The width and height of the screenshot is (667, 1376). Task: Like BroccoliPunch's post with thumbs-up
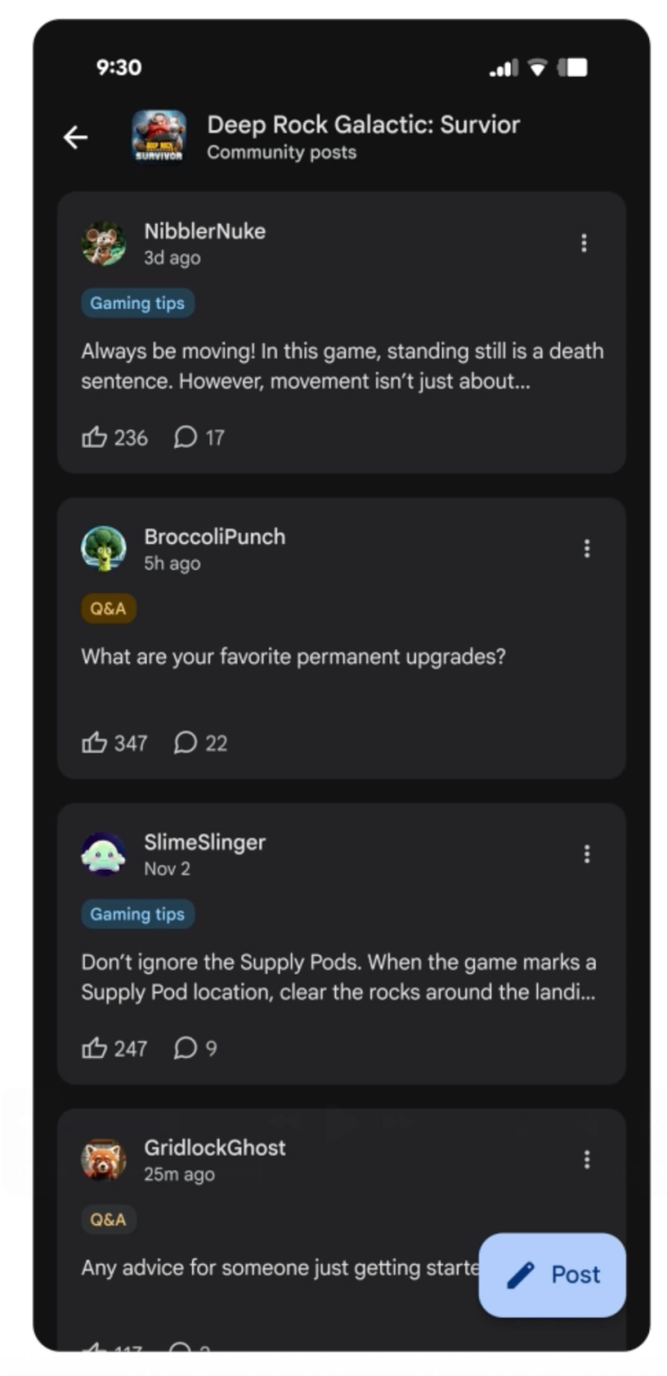coord(95,742)
